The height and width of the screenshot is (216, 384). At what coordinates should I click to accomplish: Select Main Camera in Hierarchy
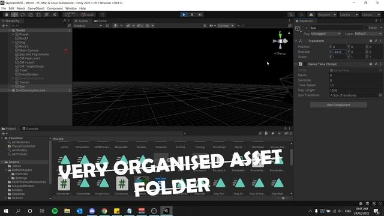(x=29, y=50)
